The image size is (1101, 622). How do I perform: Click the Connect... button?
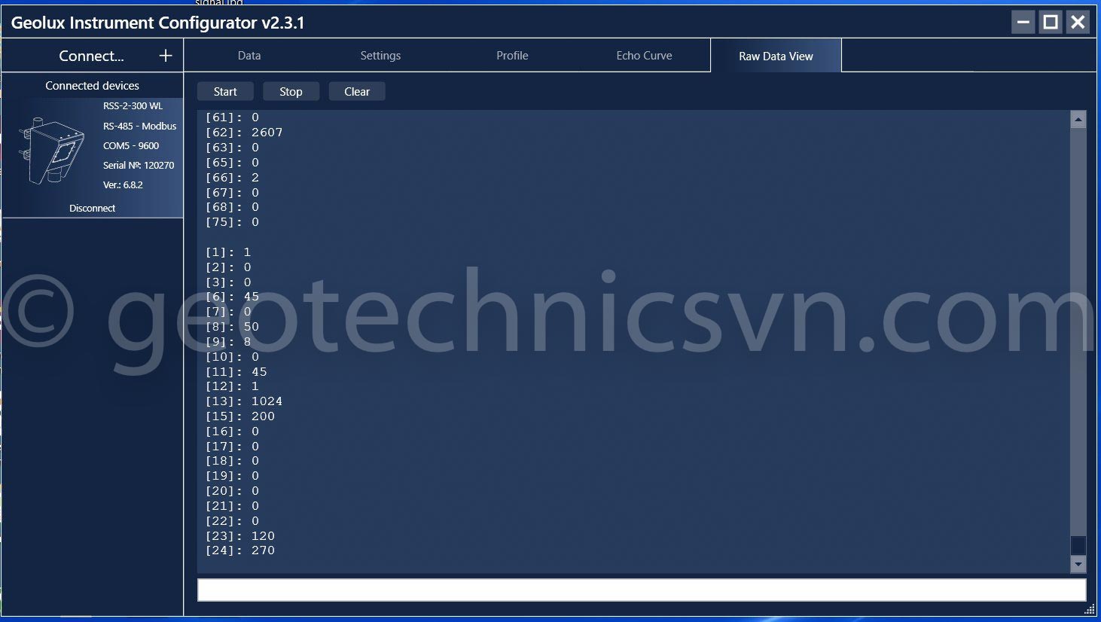(91, 56)
